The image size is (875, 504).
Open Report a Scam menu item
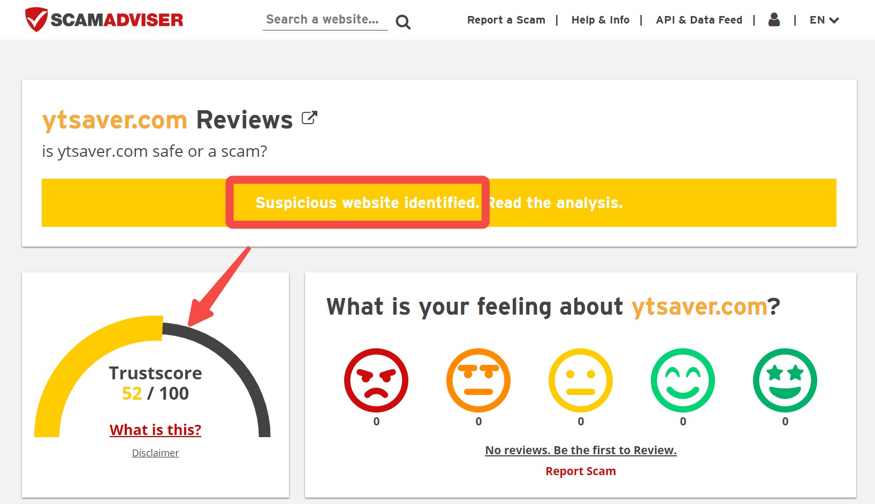click(x=506, y=20)
